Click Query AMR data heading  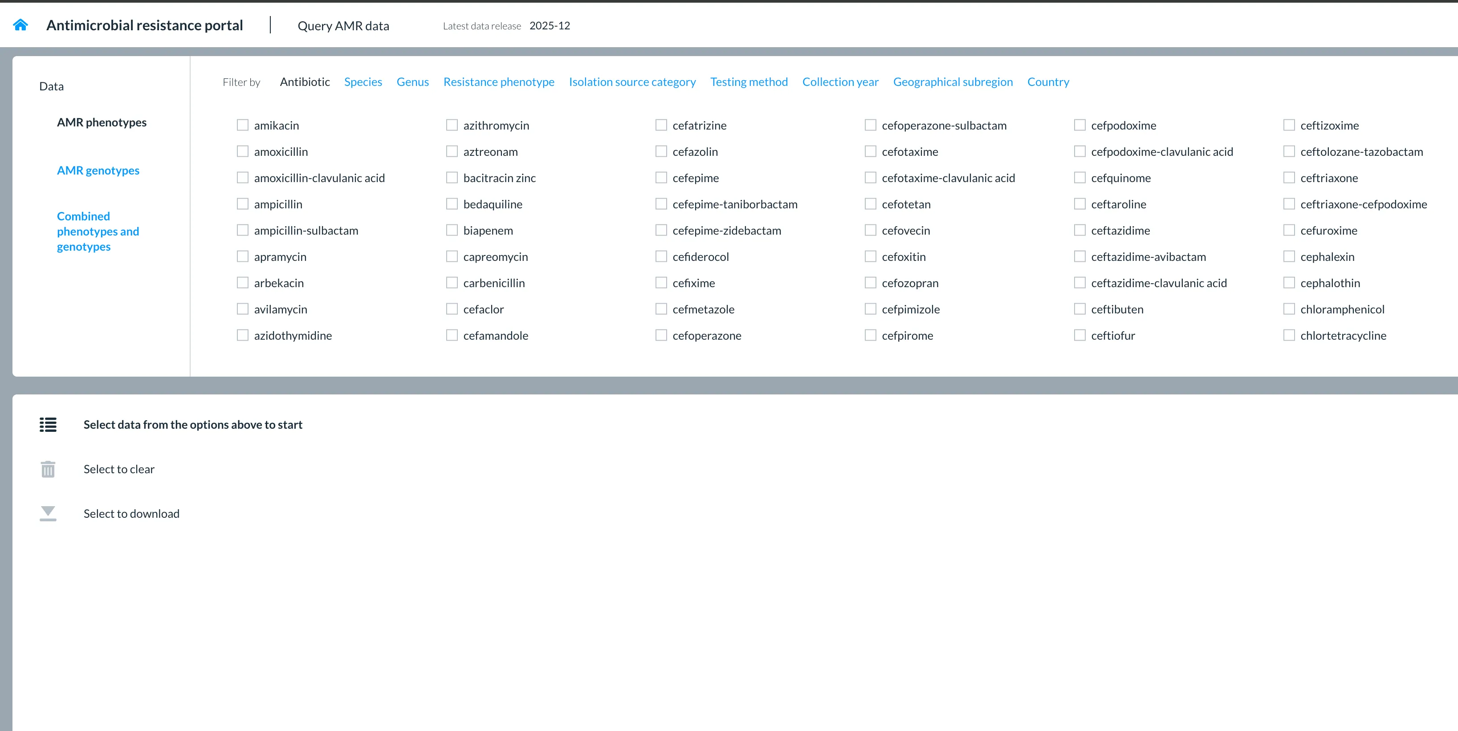(343, 26)
